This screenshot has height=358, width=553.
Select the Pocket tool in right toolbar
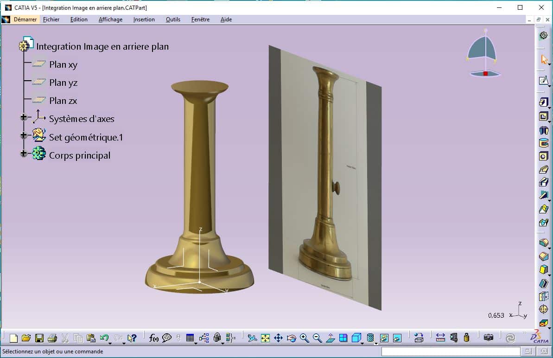[x=543, y=116]
